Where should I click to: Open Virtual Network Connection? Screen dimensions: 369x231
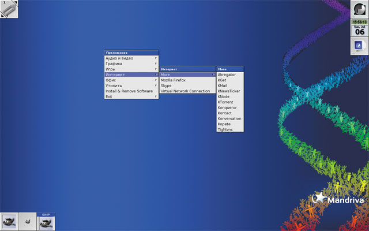[187, 91]
